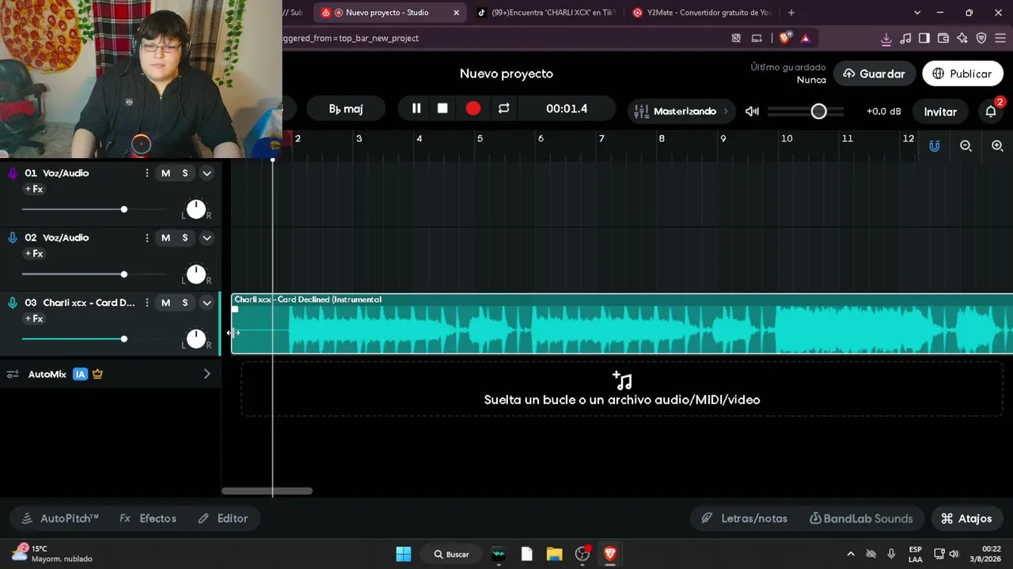Switch to the Y2Mate browser tab
This screenshot has height=569, width=1013.
pyautogui.click(x=702, y=13)
